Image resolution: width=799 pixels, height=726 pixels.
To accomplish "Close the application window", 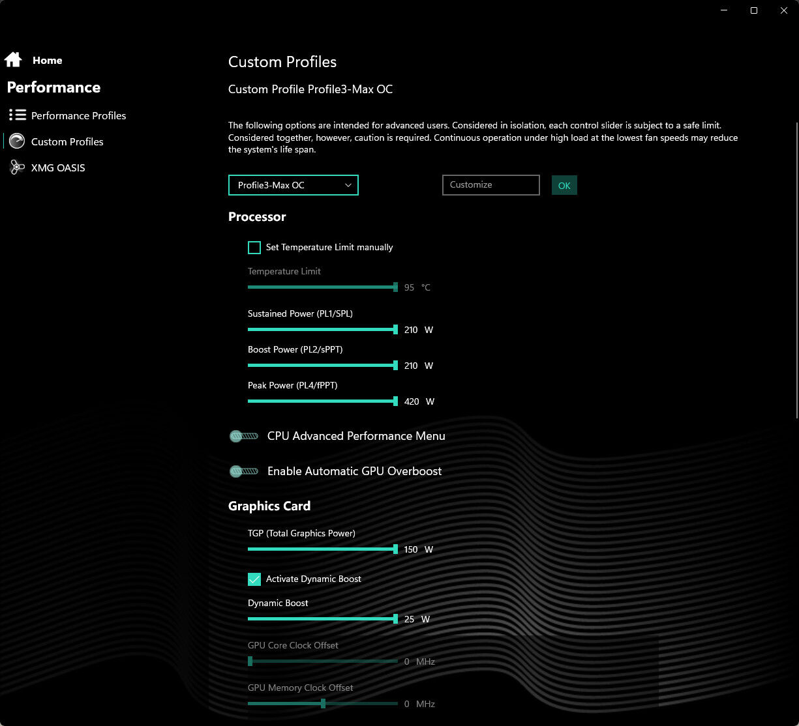I will click(784, 10).
